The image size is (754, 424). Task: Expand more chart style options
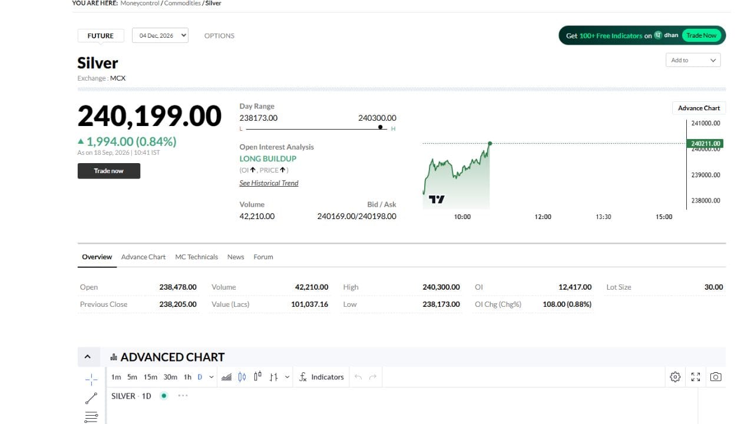click(287, 377)
